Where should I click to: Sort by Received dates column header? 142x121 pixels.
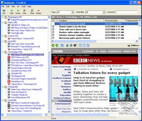114,21
